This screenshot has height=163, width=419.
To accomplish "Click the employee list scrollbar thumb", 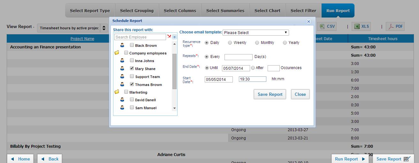I will tap(174, 71).
